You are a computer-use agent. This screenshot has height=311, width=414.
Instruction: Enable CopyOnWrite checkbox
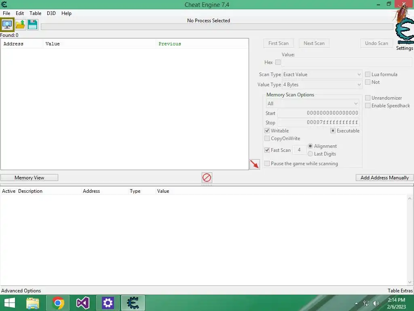click(x=267, y=138)
